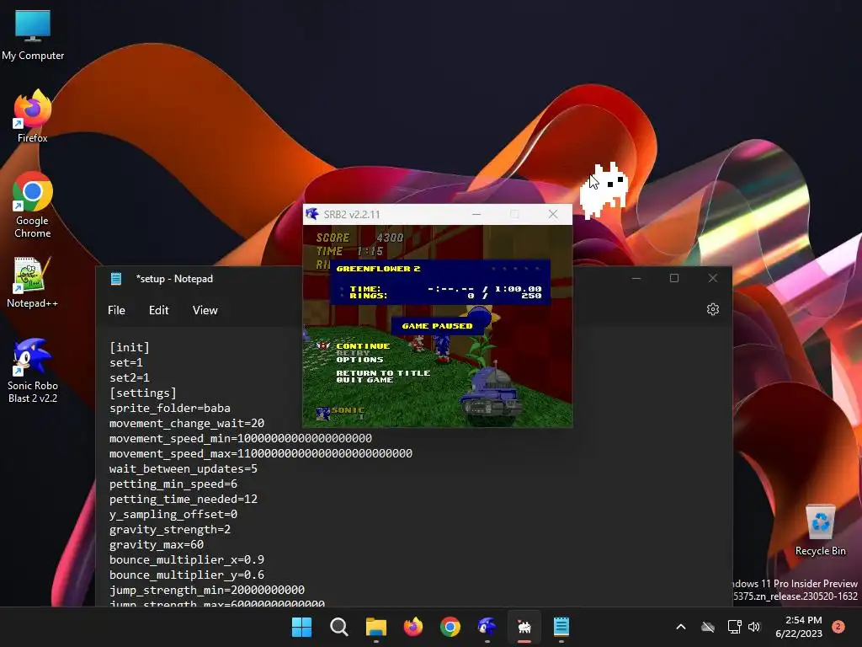The width and height of the screenshot is (862, 647).
Task: Open network status tray icon
Action: click(x=734, y=627)
